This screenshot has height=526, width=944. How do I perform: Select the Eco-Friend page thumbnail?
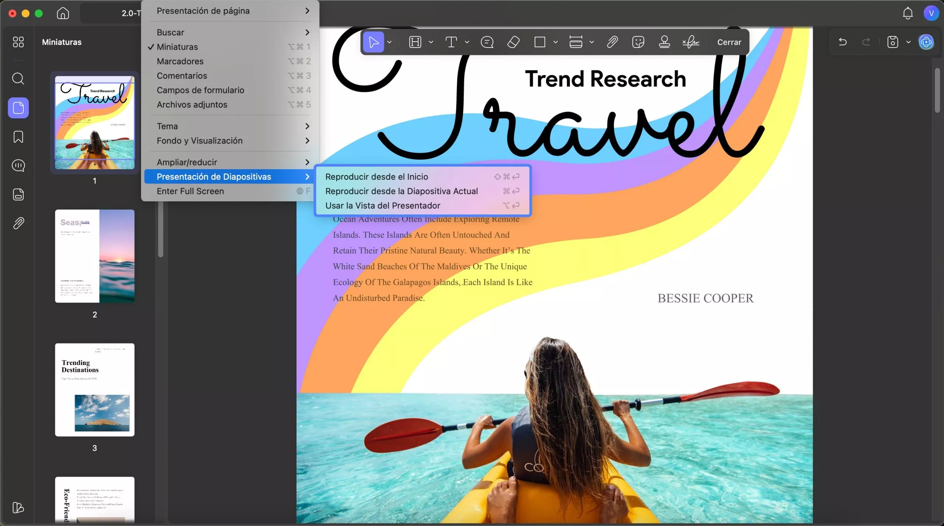point(95,500)
